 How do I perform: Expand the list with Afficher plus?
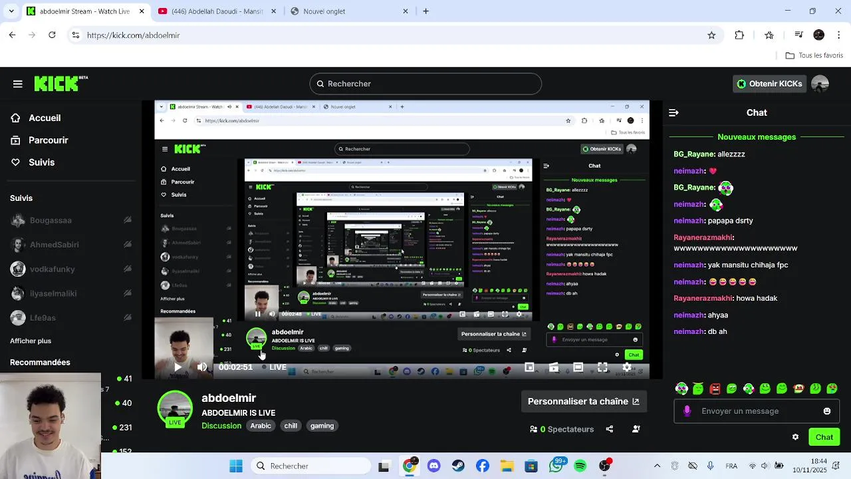coord(31,341)
